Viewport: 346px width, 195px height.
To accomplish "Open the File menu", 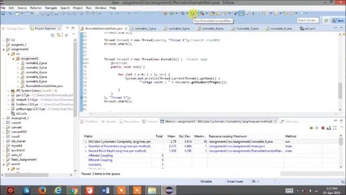I will [x=3, y=8].
